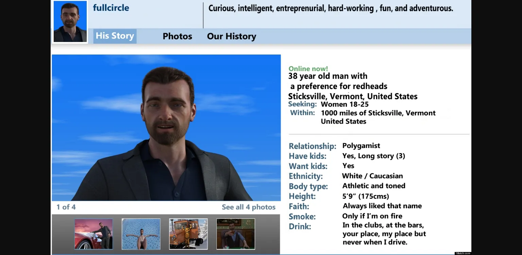Open the poker table thumbnail
Image resolution: width=522 pixels, height=255 pixels.
pos(236,234)
